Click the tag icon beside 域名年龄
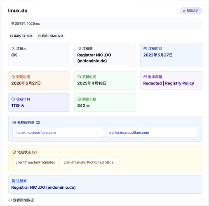The width and height of the screenshot is (209, 206). click(x=13, y=99)
